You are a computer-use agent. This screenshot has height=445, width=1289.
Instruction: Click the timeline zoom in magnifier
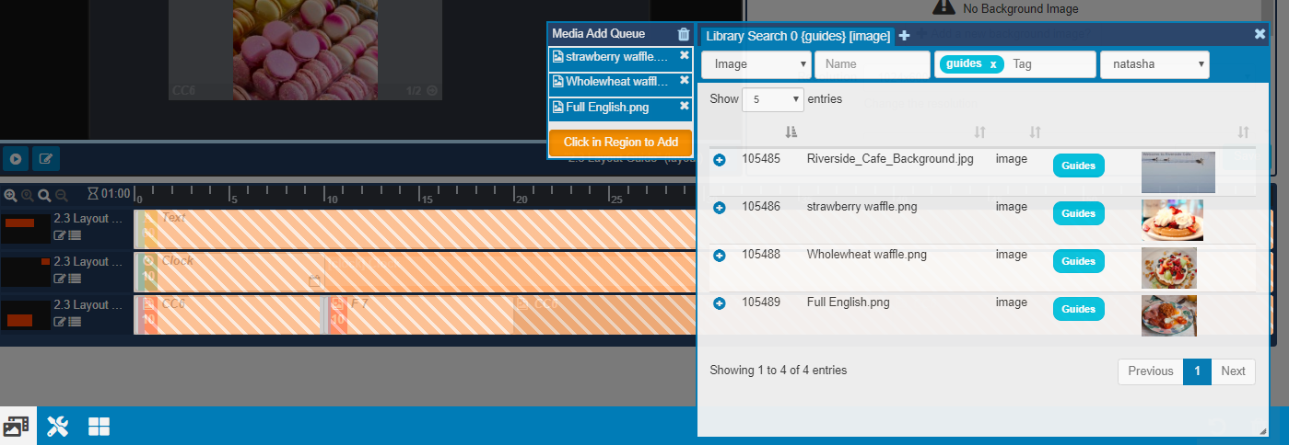coord(10,196)
